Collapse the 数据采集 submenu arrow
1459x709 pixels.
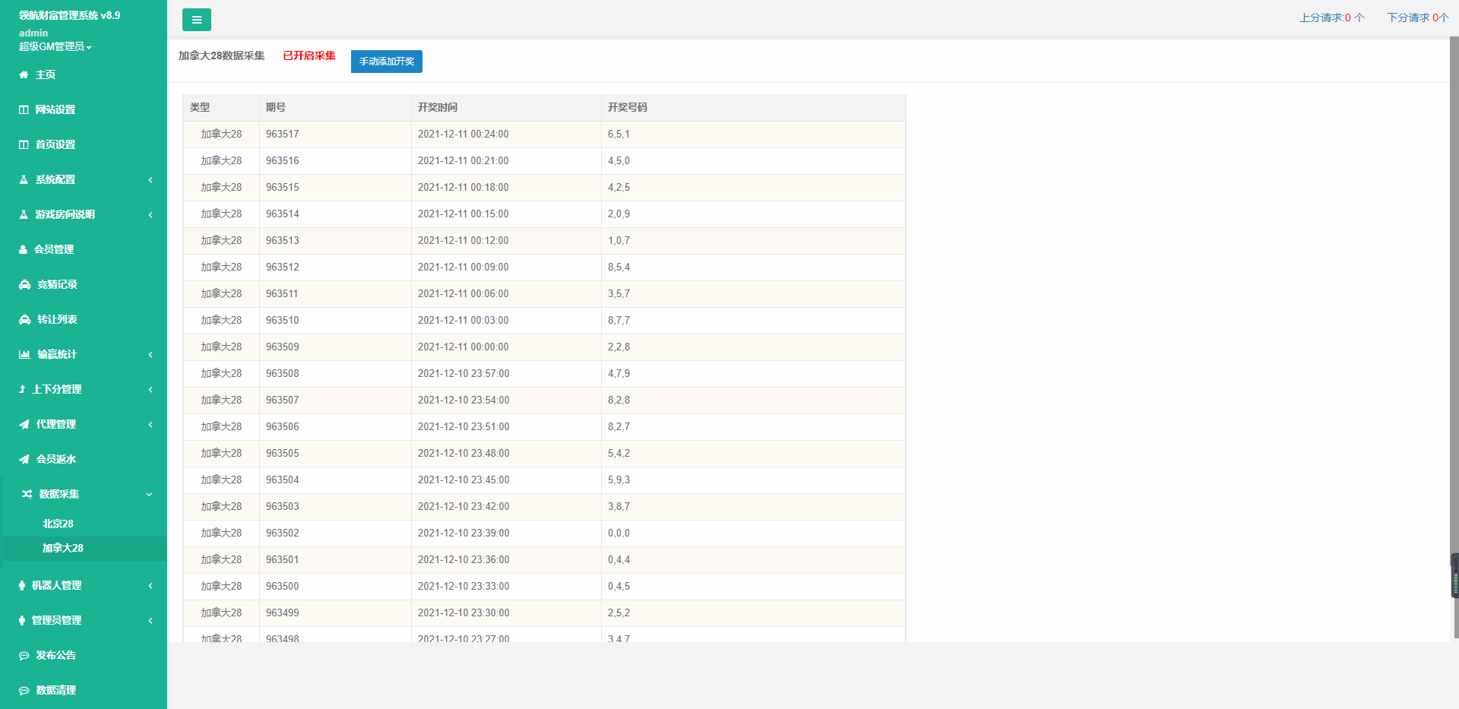tap(149, 494)
